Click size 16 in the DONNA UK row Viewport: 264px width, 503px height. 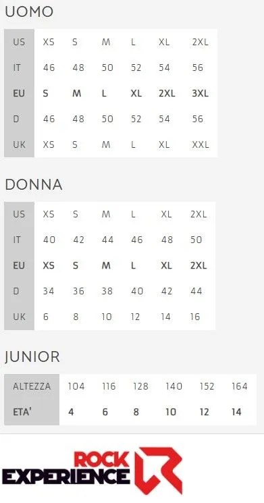pyautogui.click(x=195, y=317)
